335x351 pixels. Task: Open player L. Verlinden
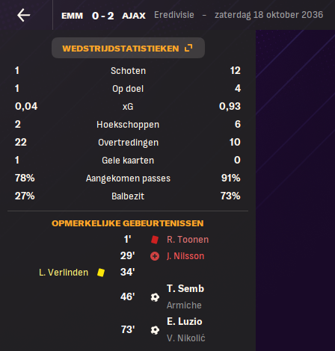(64, 273)
